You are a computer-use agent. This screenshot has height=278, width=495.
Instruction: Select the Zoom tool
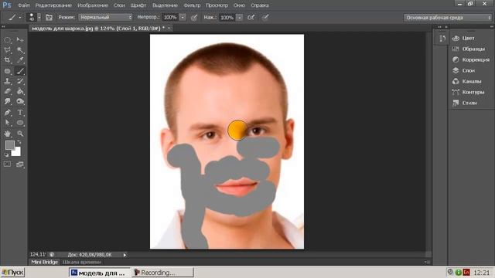[20, 134]
